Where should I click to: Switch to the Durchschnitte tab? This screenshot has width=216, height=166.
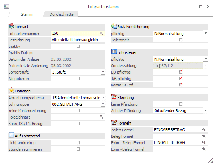click(61, 14)
